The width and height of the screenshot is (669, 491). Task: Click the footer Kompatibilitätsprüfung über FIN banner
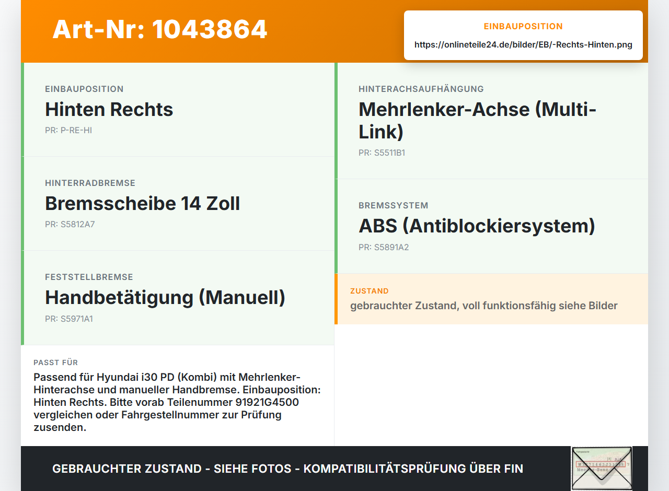pos(287,469)
